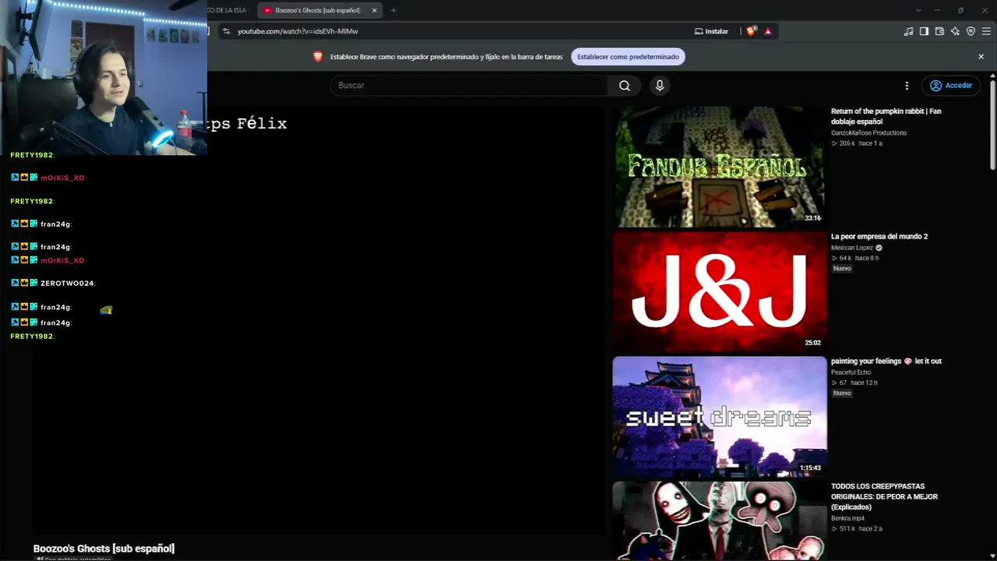Open the Brave Wallet icon
The image size is (997, 561).
[939, 31]
